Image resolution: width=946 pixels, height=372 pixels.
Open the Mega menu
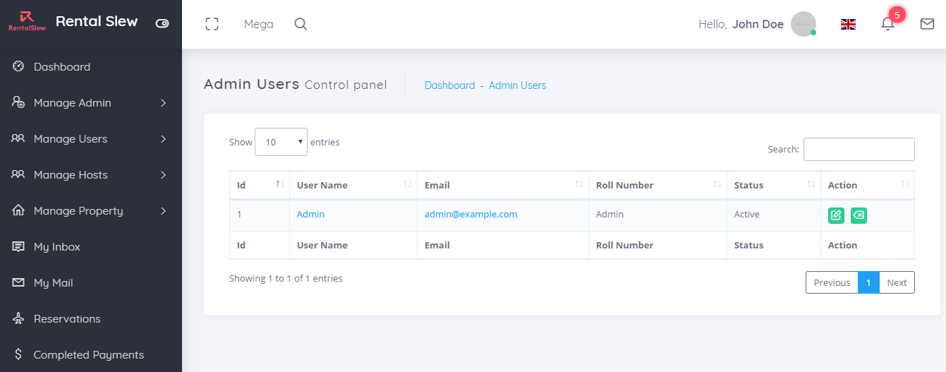[258, 24]
